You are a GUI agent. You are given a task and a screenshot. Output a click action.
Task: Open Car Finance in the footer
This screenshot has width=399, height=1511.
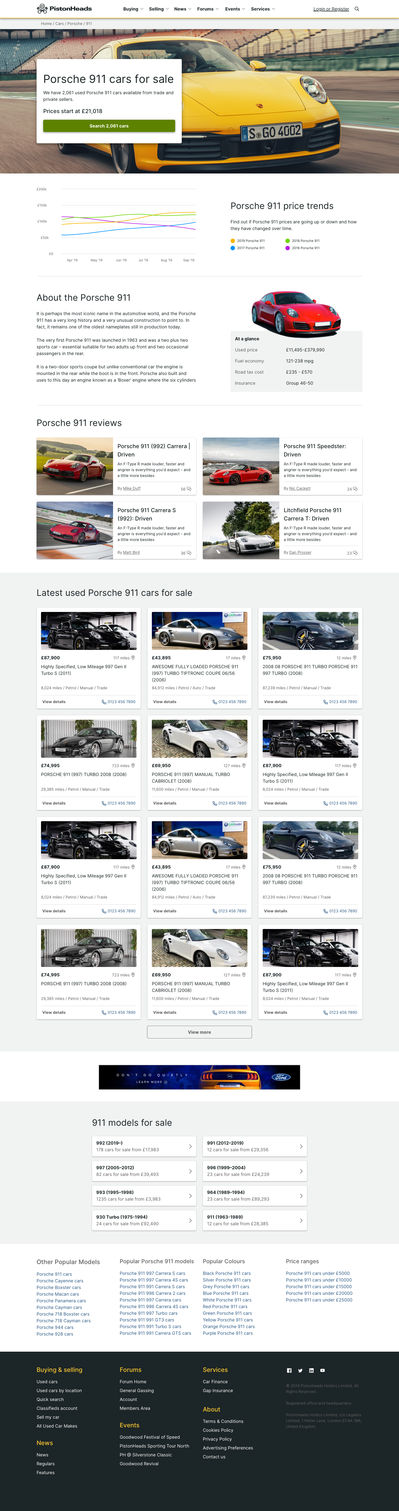point(215,1381)
